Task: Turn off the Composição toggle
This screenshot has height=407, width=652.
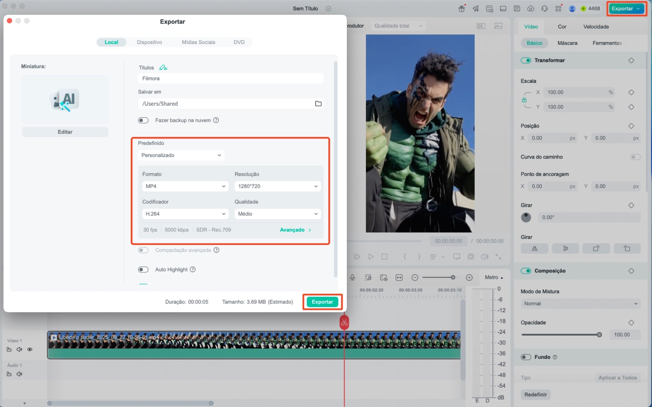Action: pos(526,271)
